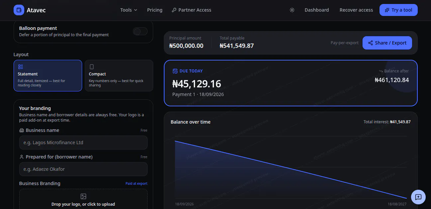Click the Pay-per-export label
This screenshot has width=431, height=209.
(x=345, y=43)
